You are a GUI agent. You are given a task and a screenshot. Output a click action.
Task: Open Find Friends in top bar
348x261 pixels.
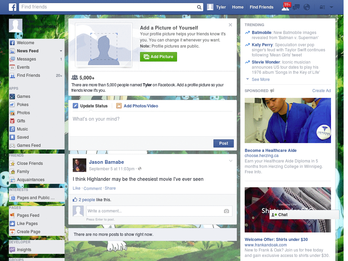pos(261,7)
